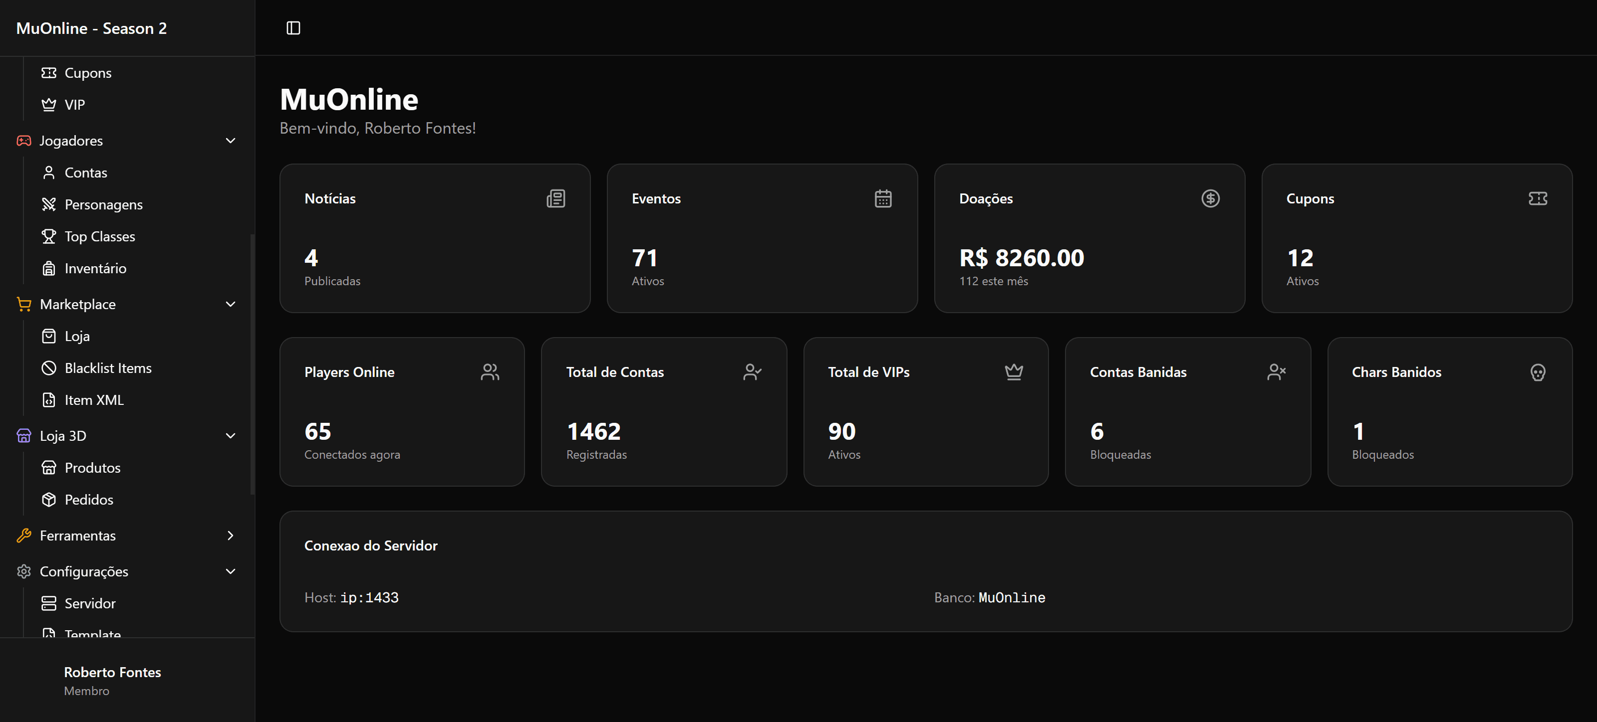Collapse the Jogadores section chevron
The width and height of the screenshot is (1597, 722).
[231, 141]
